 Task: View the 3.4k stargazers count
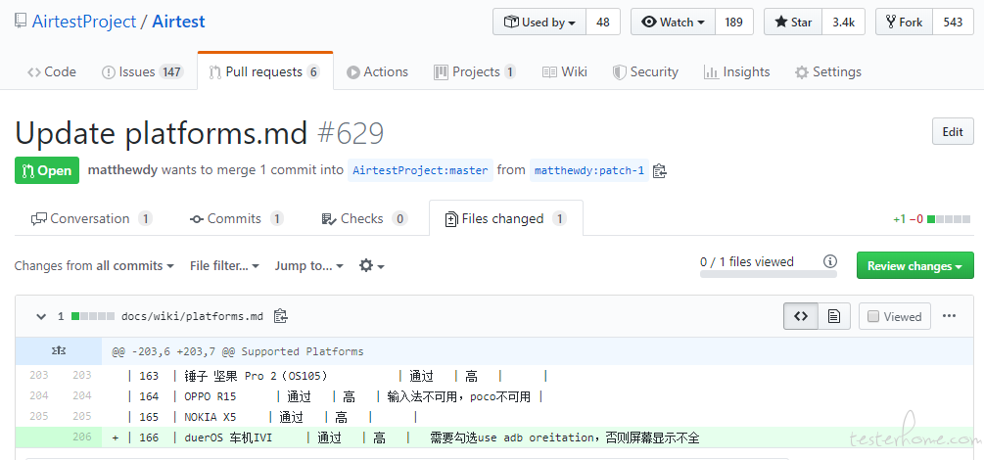coord(843,22)
